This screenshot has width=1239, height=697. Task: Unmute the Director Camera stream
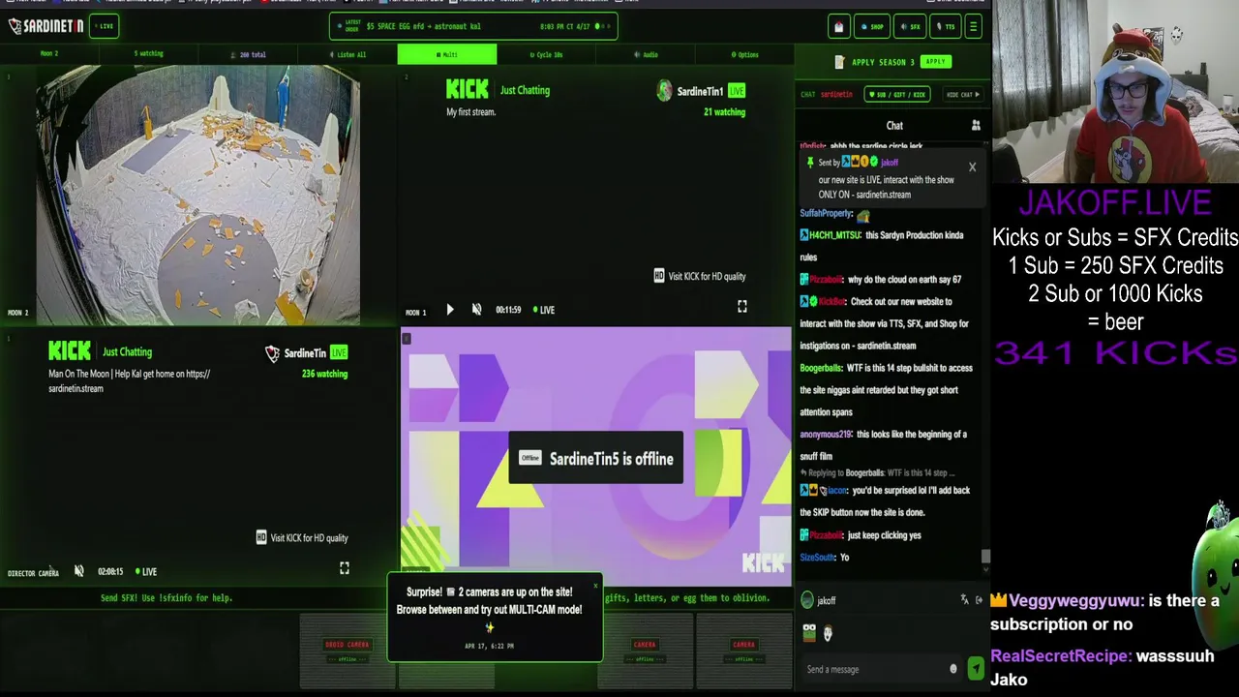79,571
